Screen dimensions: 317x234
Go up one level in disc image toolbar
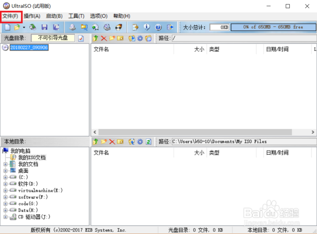96,38
